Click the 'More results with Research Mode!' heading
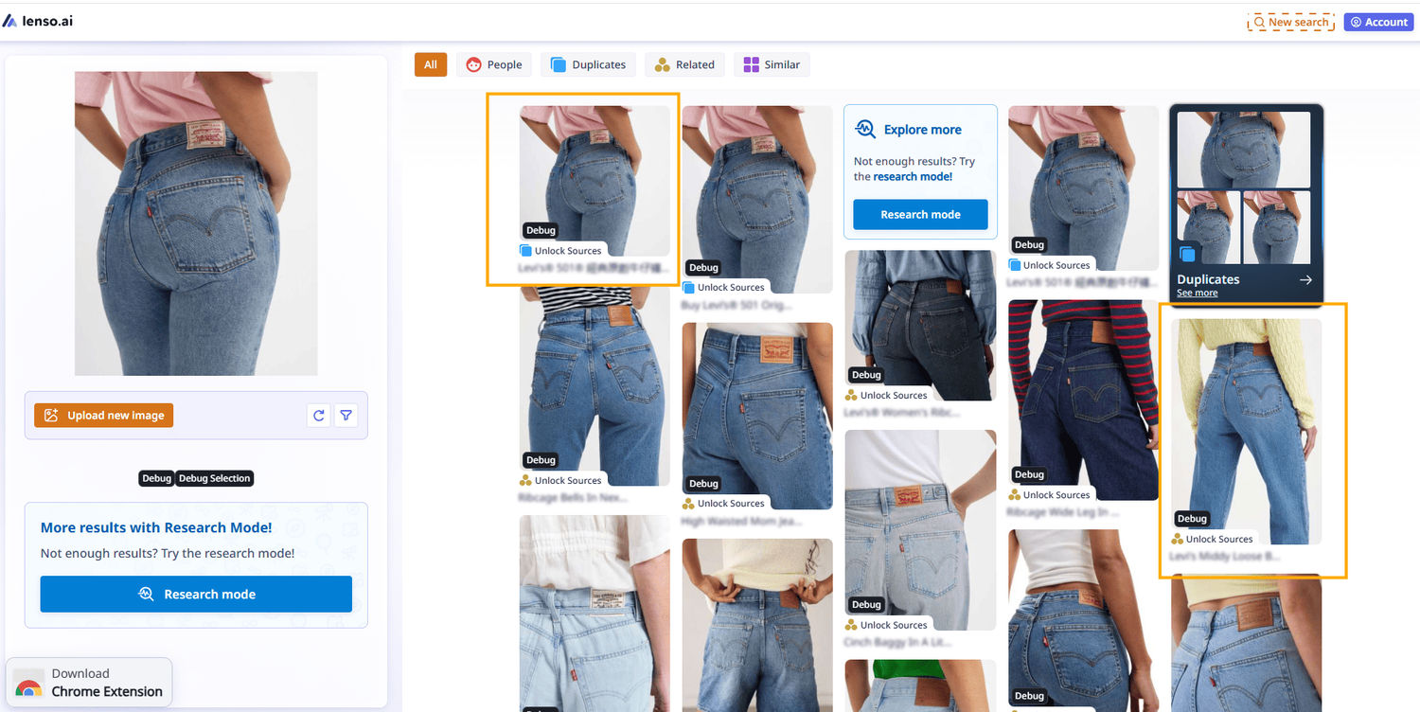Screen dimensions: 1420x712 coord(156,527)
